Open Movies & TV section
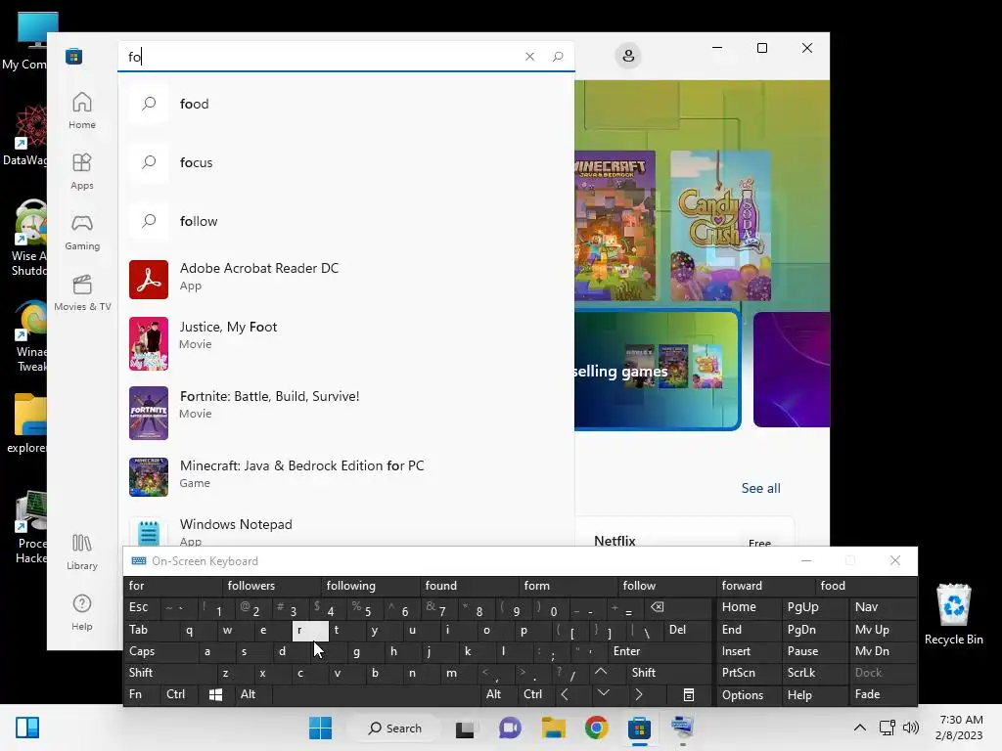Screen dimensions: 1002x751 pyautogui.click(x=82, y=292)
